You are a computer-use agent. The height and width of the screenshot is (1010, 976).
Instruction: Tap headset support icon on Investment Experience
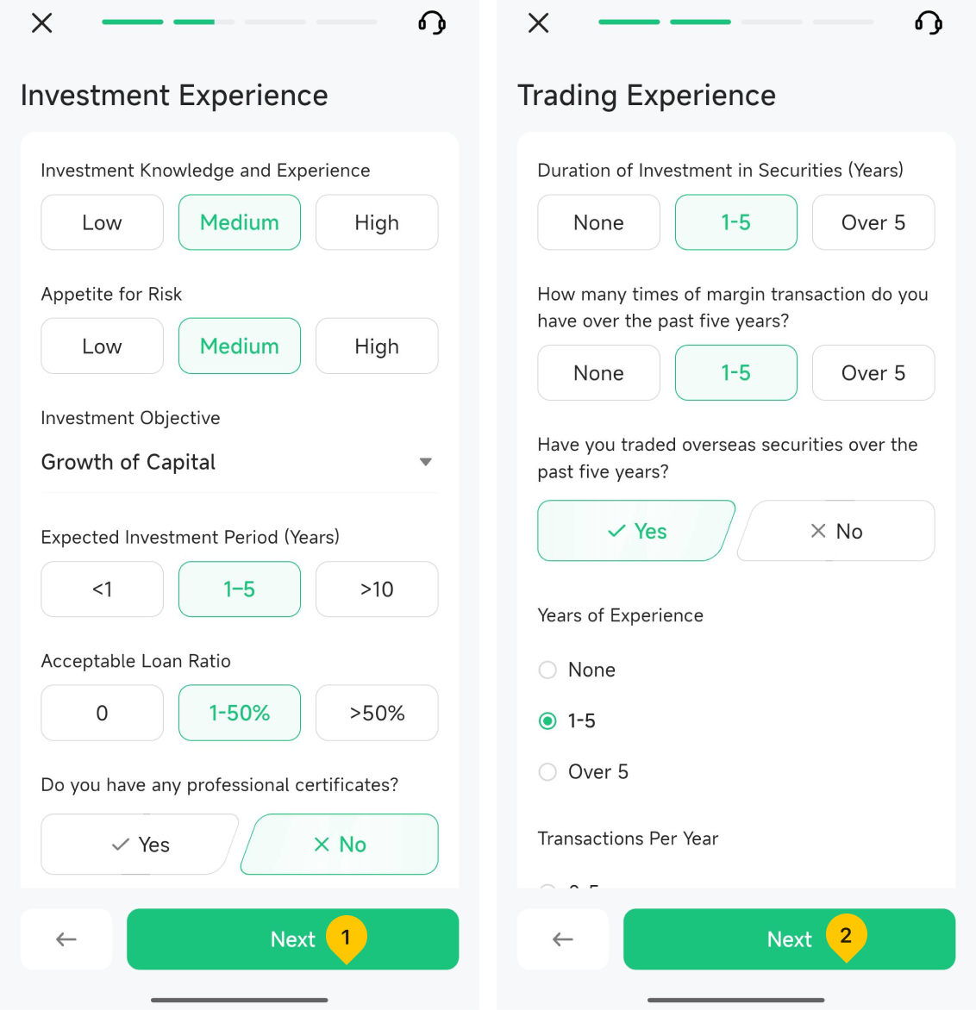coord(432,23)
